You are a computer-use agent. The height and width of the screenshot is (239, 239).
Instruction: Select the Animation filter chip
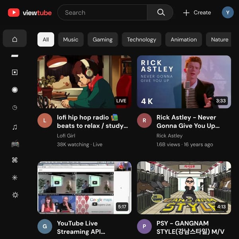(x=184, y=39)
